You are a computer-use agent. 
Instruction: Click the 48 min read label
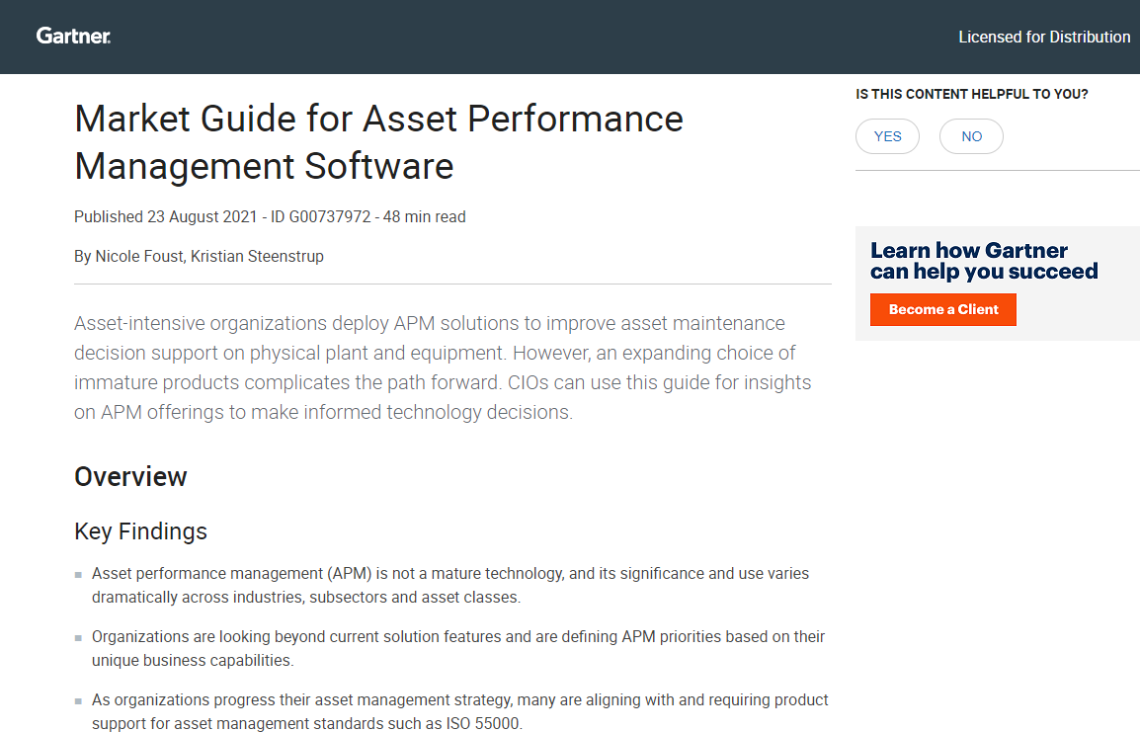click(425, 216)
